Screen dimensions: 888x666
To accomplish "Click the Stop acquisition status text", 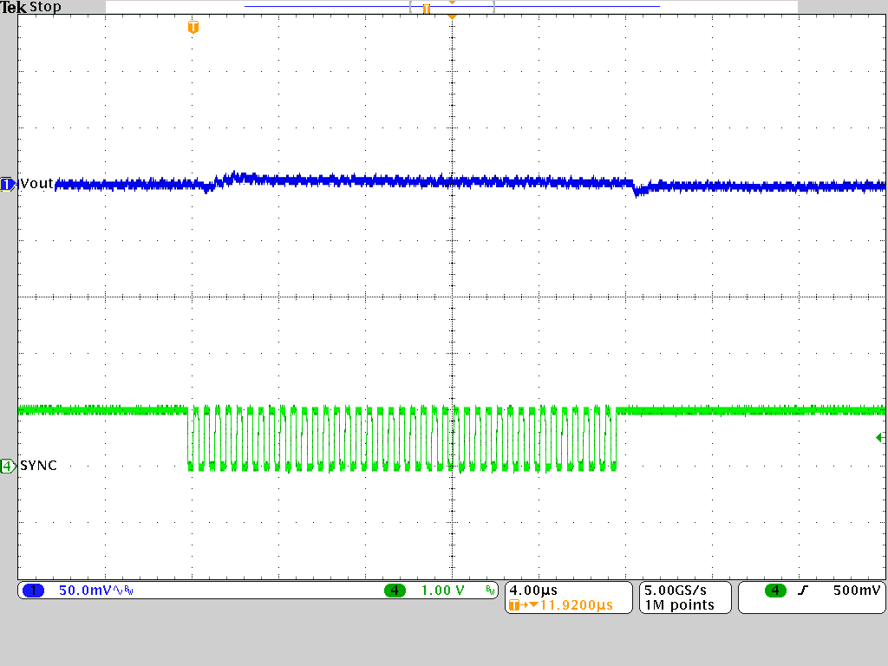I will coord(46,7).
